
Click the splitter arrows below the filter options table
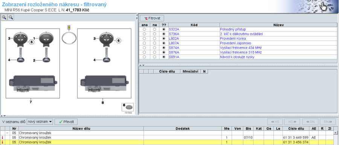[142, 65]
